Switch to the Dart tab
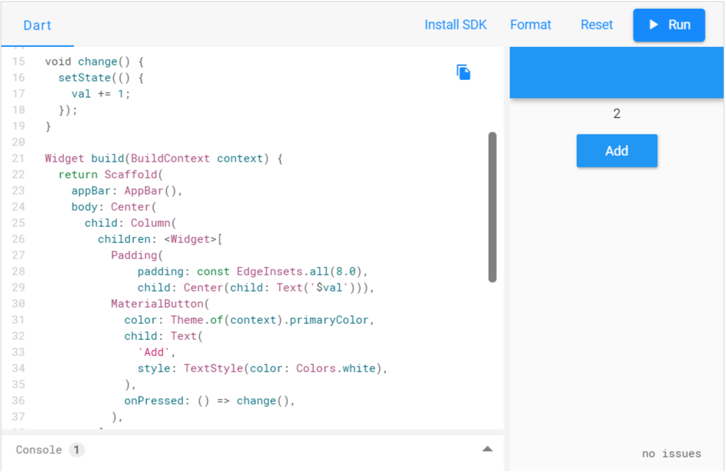 [37, 26]
